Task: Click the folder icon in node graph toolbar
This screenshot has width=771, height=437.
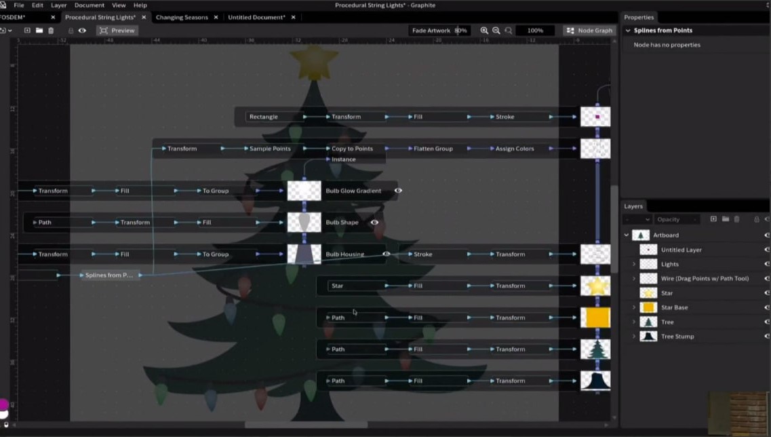Action: pyautogui.click(x=39, y=31)
